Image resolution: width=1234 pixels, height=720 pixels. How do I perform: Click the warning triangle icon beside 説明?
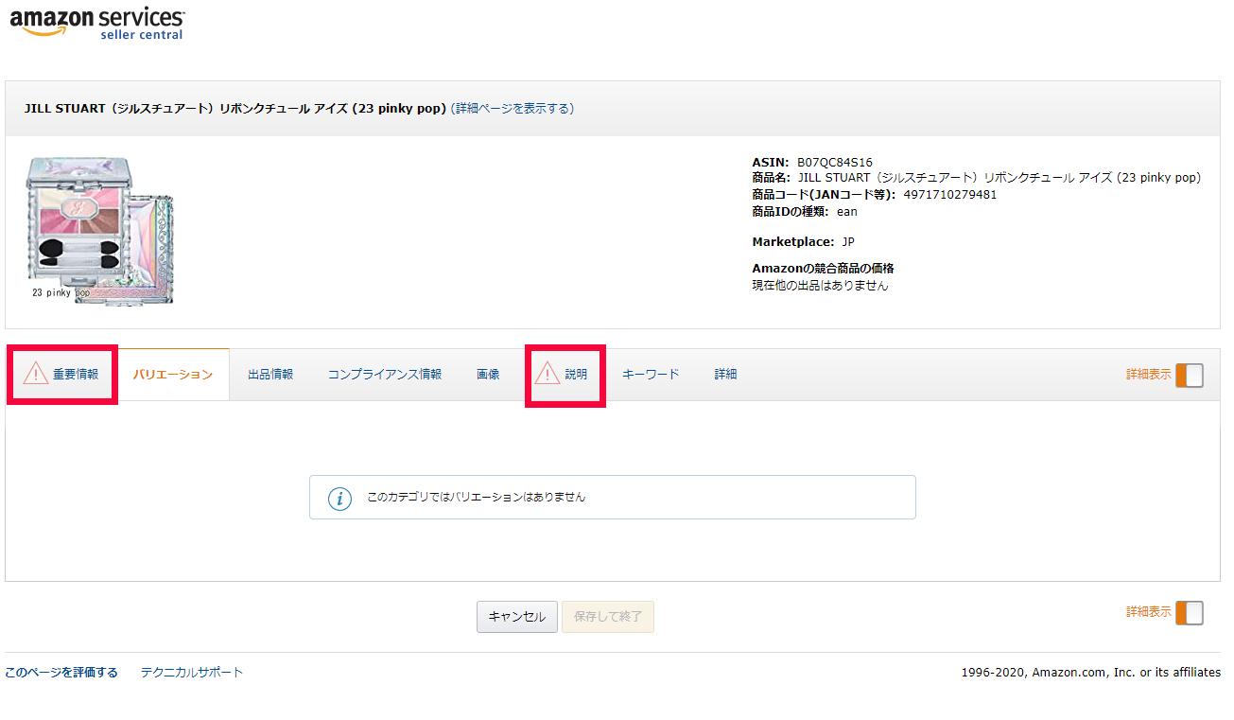(x=547, y=374)
